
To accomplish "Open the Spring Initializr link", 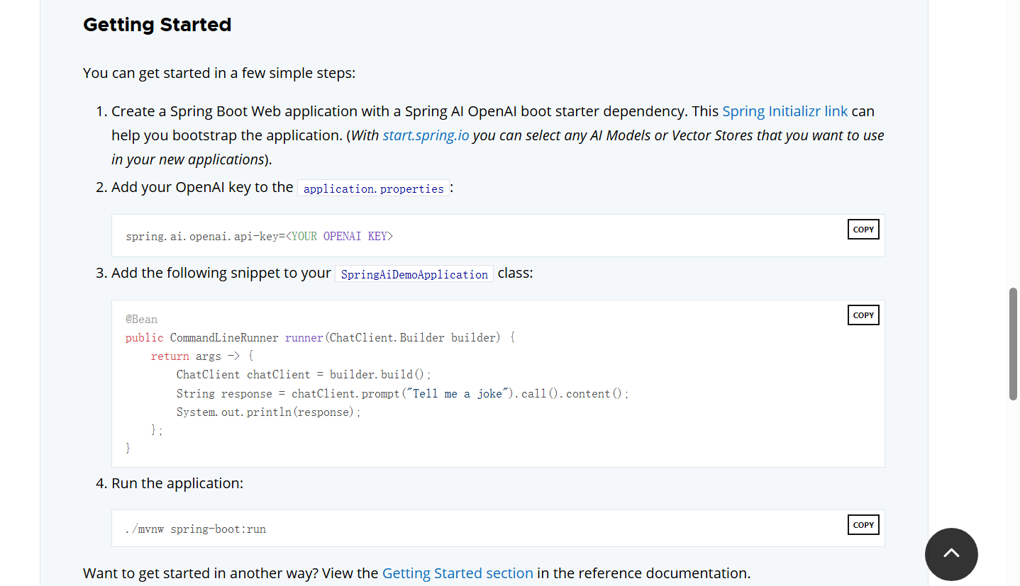I will tap(785, 111).
